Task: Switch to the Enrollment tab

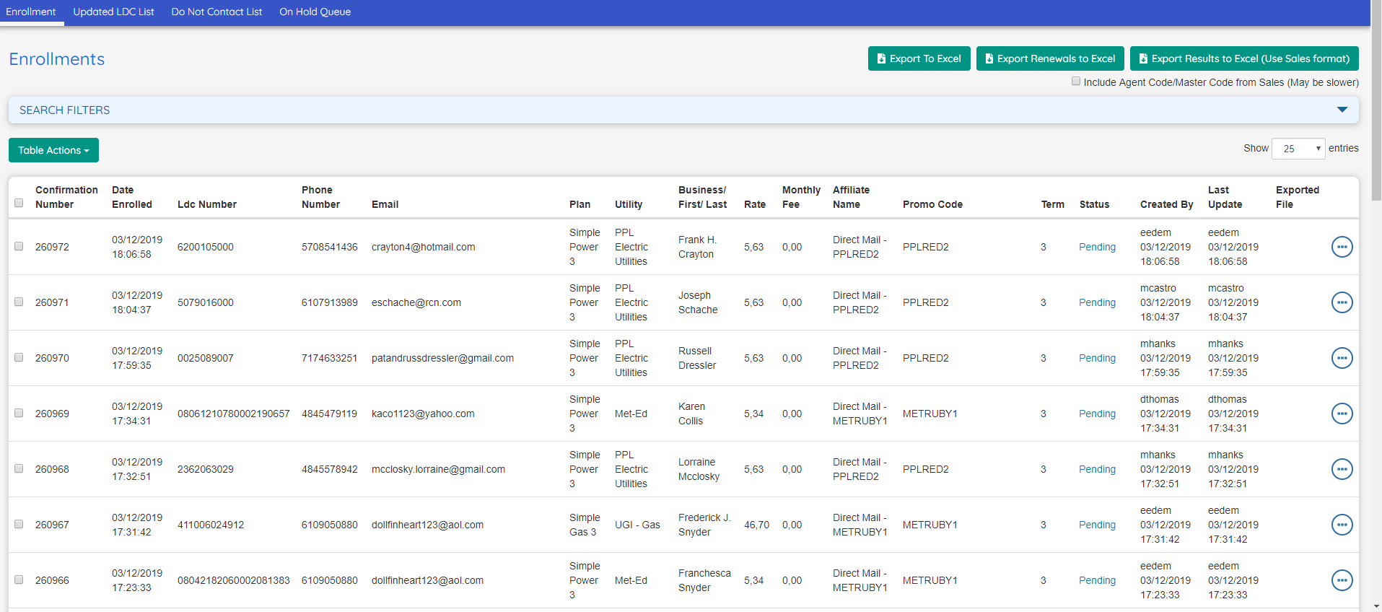Action: click(x=31, y=12)
